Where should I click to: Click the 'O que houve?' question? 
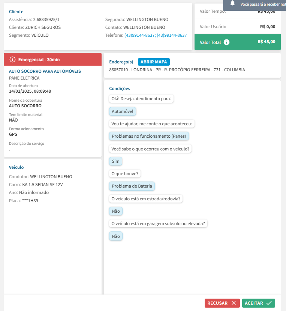pos(125,174)
